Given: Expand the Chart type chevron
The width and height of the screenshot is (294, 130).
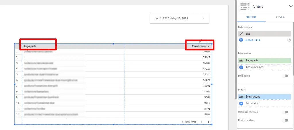Looking at the screenshot, I should click(x=291, y=6).
